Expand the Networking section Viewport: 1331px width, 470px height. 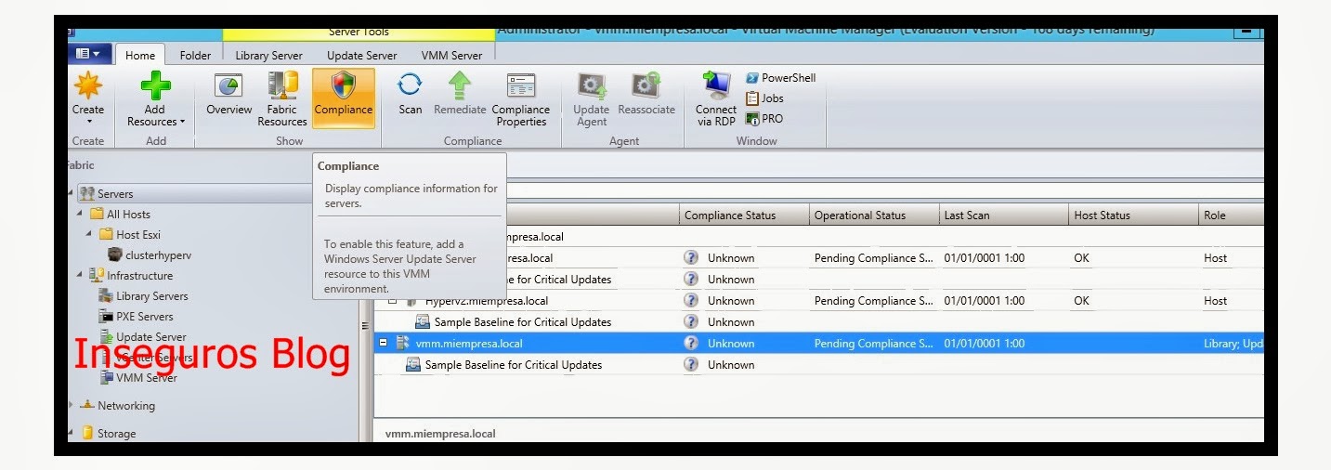click(x=71, y=406)
